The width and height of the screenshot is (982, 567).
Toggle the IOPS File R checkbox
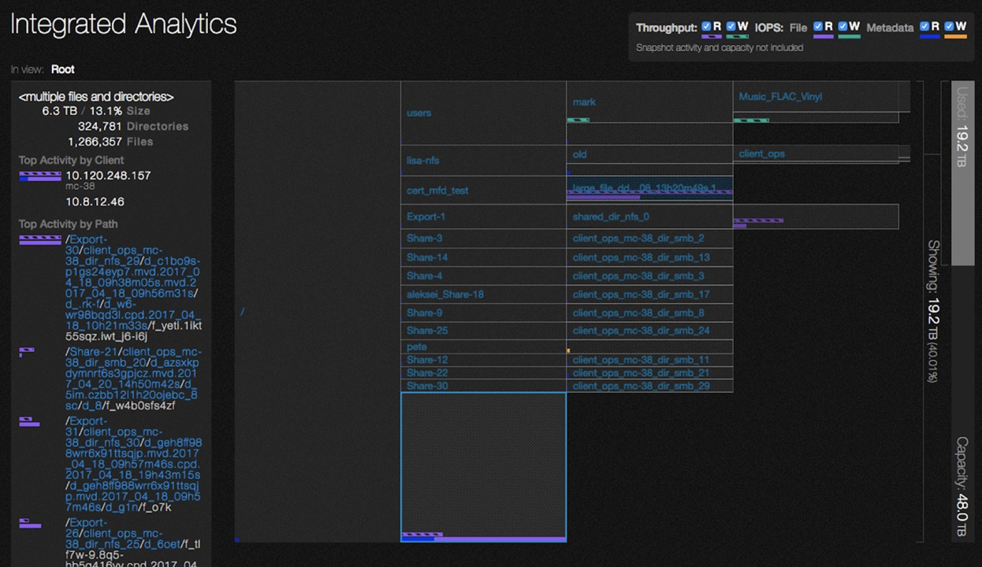click(818, 27)
